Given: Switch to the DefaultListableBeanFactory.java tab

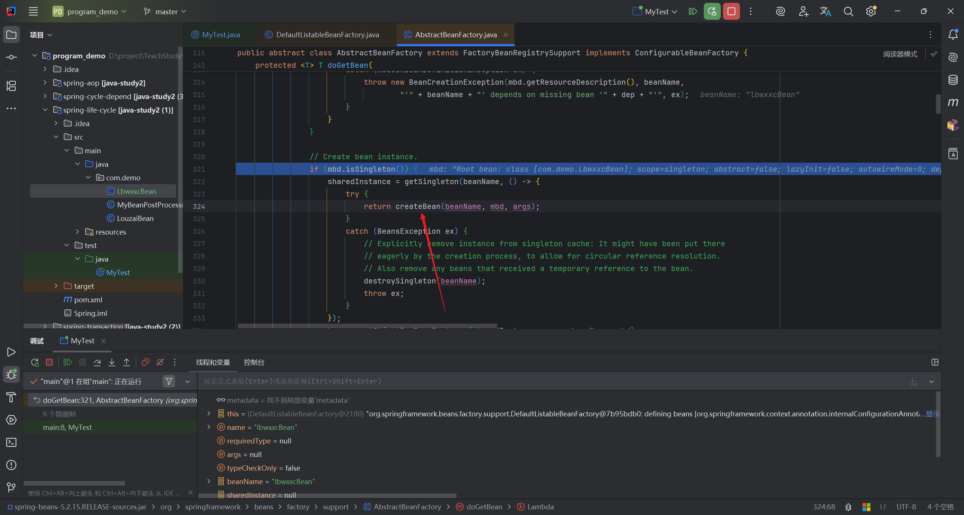Looking at the screenshot, I should tap(327, 35).
